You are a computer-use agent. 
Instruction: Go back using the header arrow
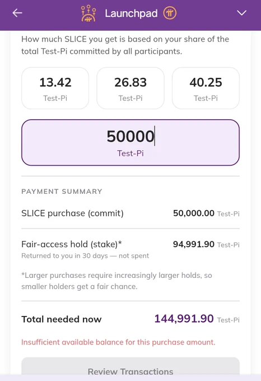(x=17, y=13)
